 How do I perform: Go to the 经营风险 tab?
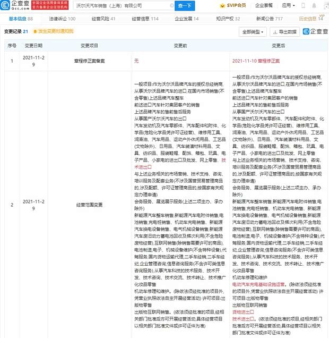(x=103, y=19)
